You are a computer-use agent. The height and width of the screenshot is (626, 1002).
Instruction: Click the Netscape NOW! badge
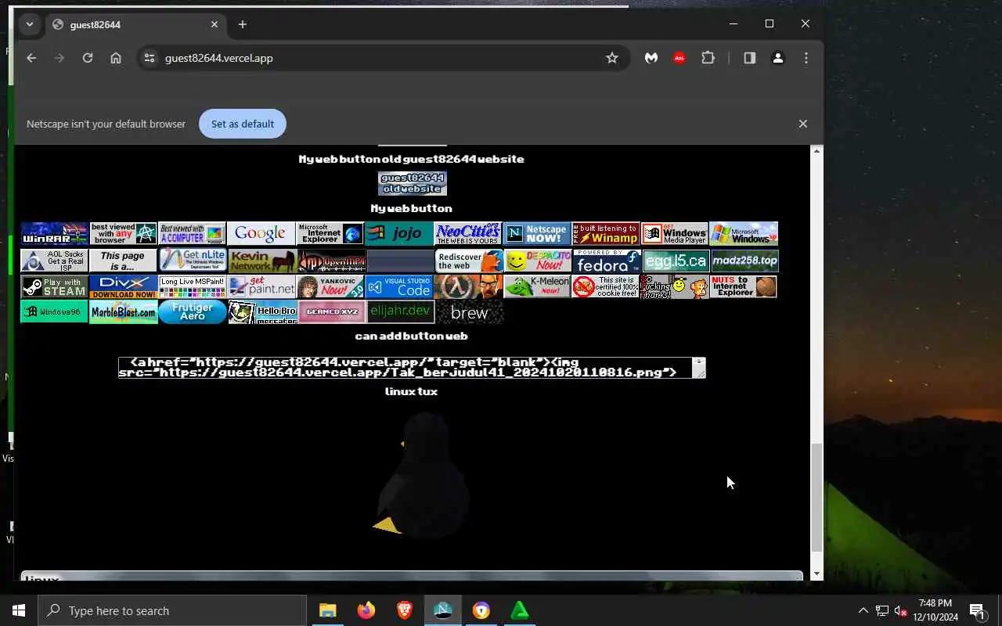click(x=536, y=233)
